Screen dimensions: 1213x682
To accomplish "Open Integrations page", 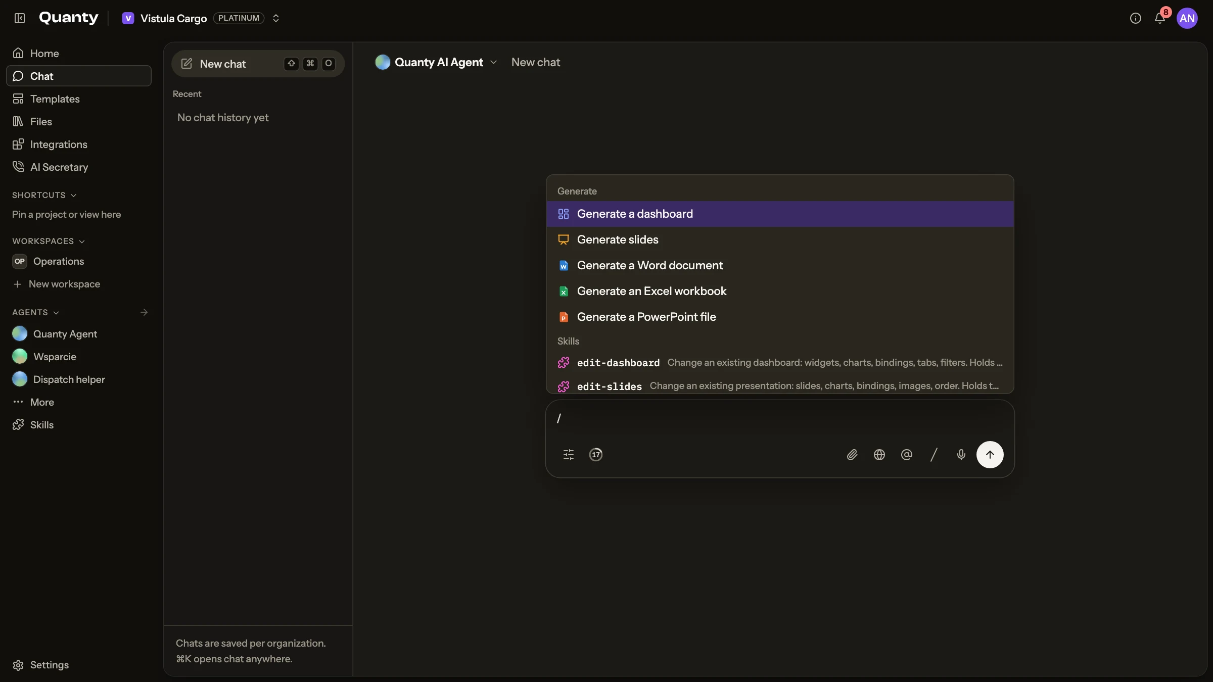I will pos(79,144).
